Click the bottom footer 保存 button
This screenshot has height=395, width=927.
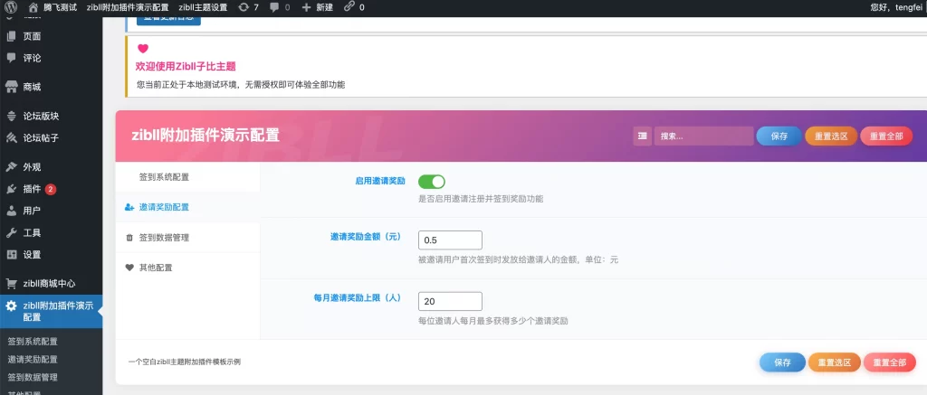pyautogui.click(x=783, y=362)
